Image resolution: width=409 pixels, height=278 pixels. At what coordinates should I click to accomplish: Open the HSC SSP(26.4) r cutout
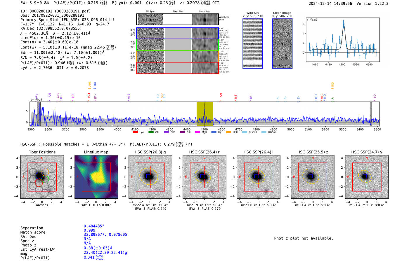(204, 177)
